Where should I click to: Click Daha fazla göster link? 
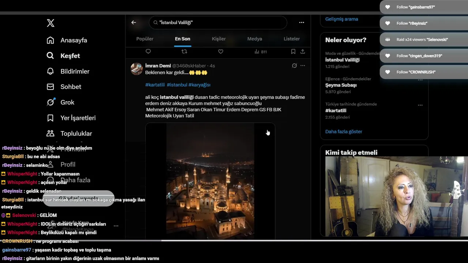tap(344, 131)
